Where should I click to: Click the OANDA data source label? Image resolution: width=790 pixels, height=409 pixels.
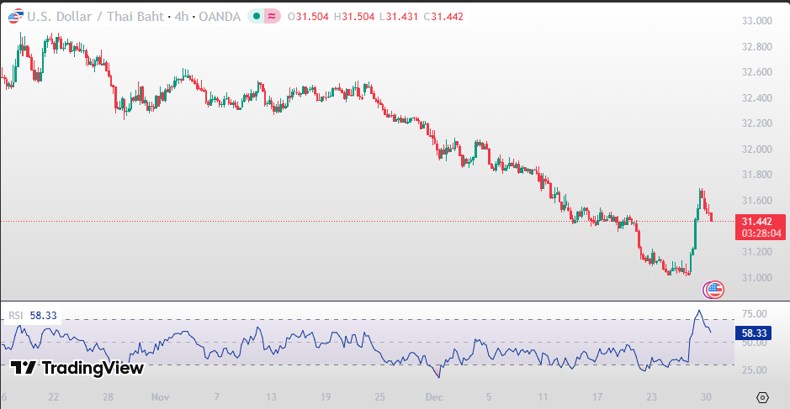pos(219,17)
